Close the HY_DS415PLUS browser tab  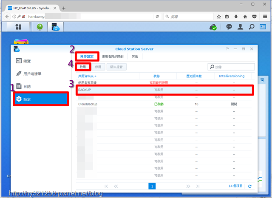[x=55, y=8]
